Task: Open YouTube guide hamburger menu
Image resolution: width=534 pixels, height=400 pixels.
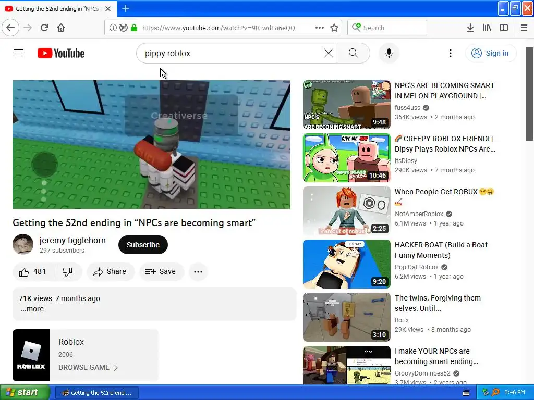Action: tap(19, 53)
